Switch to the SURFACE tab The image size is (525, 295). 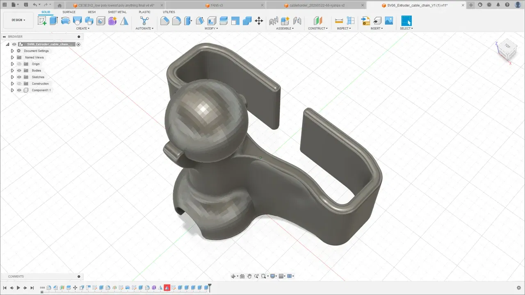(x=69, y=12)
